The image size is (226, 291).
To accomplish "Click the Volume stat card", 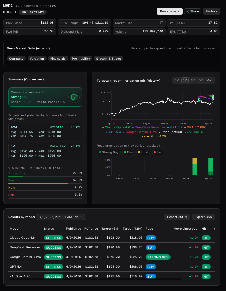I will pos(139,32).
